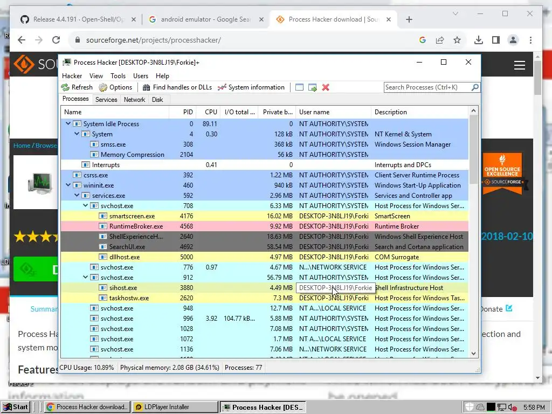Viewport: 552px width, 414px height.
Task: Open a new Chrome tab with plus icon
Action: [409, 19]
